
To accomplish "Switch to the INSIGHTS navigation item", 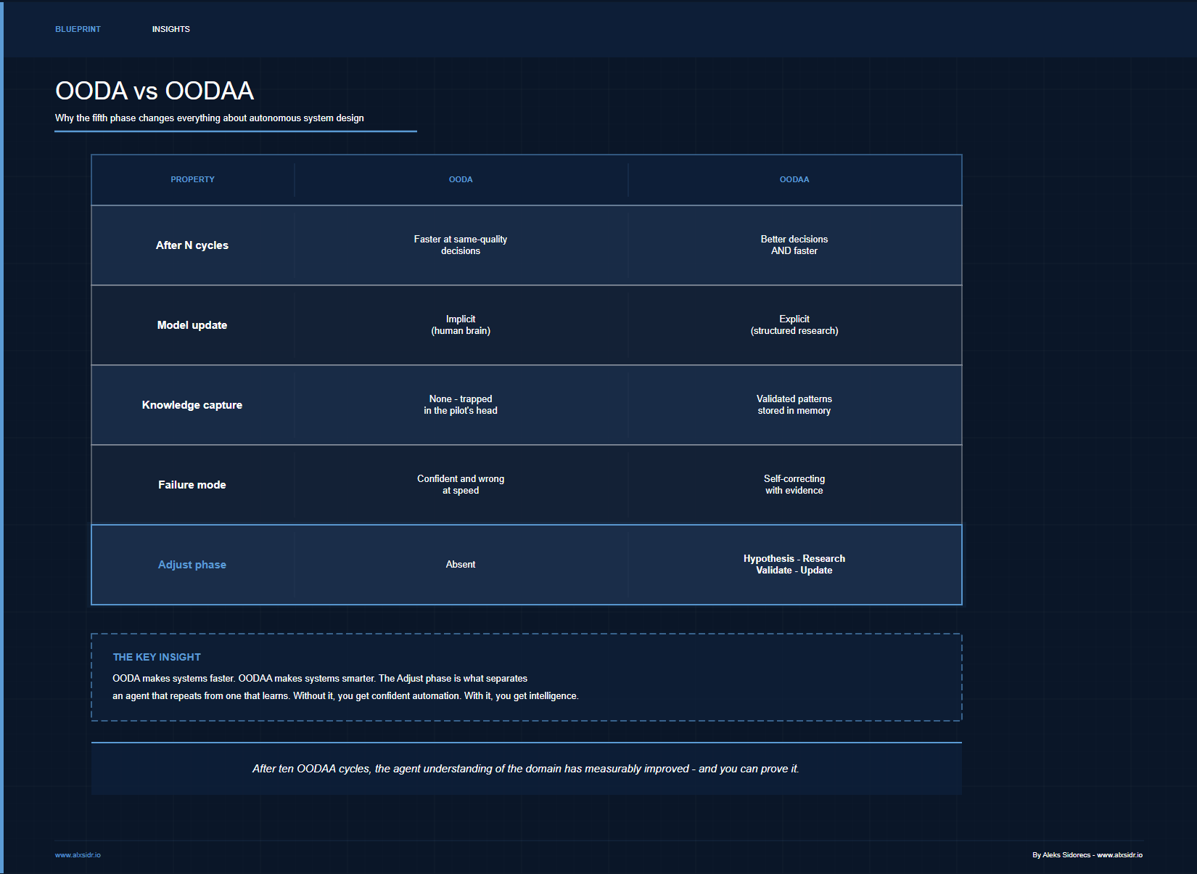I will click(x=170, y=29).
